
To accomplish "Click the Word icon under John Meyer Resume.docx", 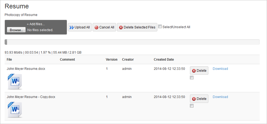I will coord(15,81).
